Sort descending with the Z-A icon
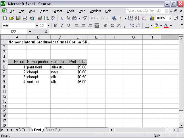 click(x=144, y=18)
